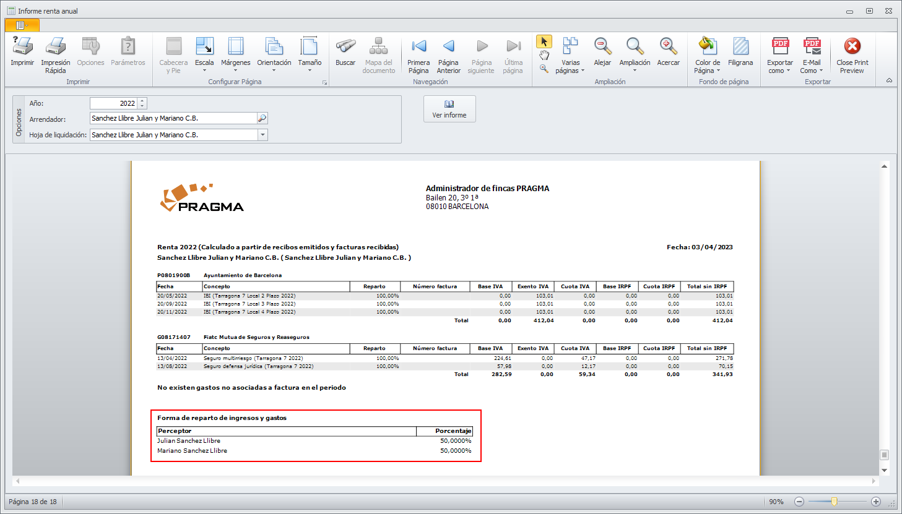The width and height of the screenshot is (902, 514).
Task: Click the Ver informe button
Action: tap(449, 109)
